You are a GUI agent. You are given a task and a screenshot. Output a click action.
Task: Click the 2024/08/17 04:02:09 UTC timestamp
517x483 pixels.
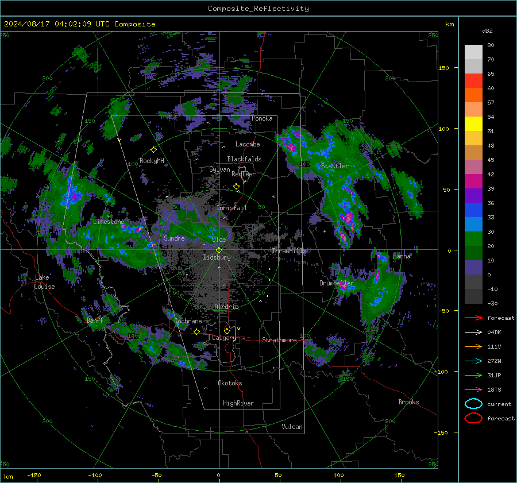pyautogui.click(x=57, y=24)
